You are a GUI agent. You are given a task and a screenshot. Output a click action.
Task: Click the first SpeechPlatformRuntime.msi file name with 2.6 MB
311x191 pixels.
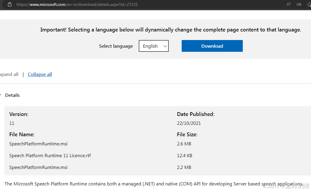pyautogui.click(x=38, y=144)
